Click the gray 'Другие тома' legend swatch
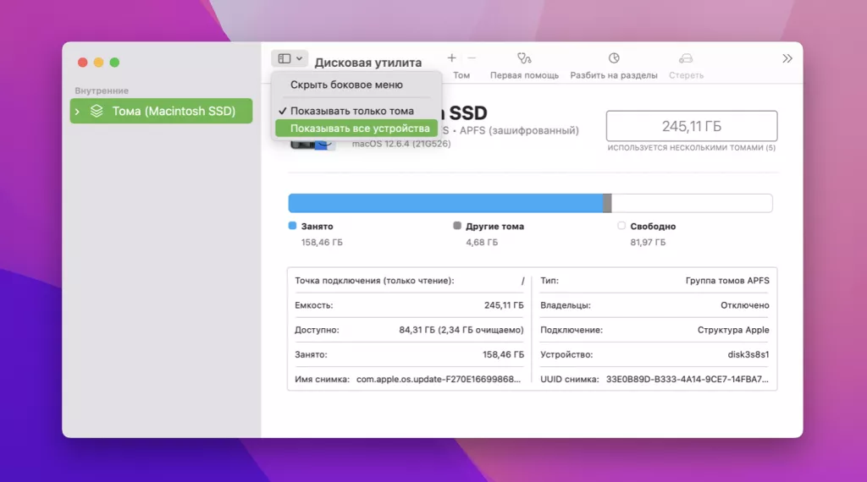Image resolution: width=867 pixels, height=482 pixels. pos(456,225)
